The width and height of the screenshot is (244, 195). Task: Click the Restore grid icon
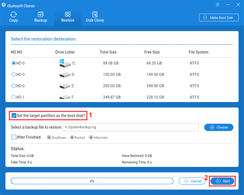(68, 14)
